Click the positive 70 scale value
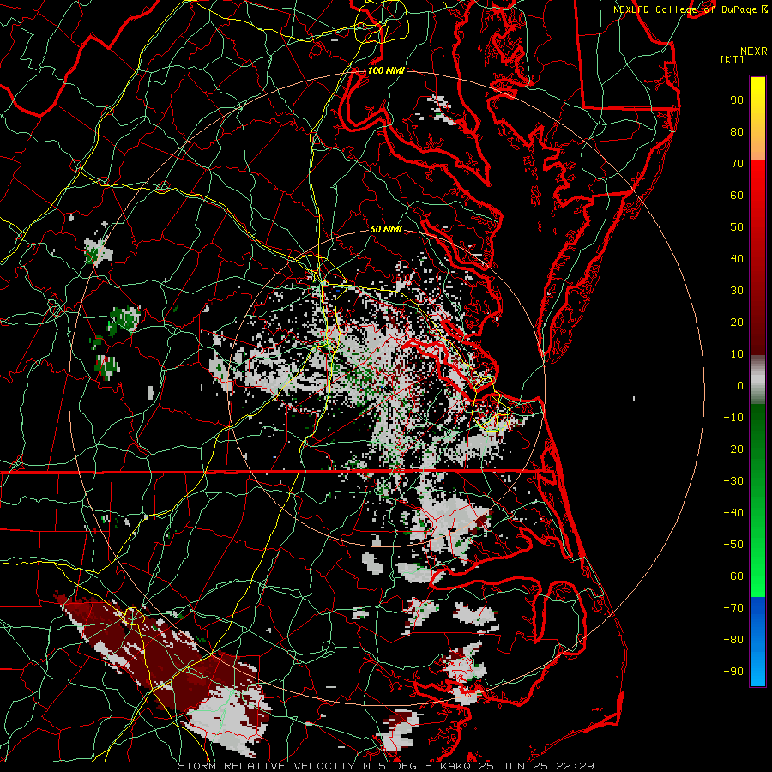 [737, 164]
